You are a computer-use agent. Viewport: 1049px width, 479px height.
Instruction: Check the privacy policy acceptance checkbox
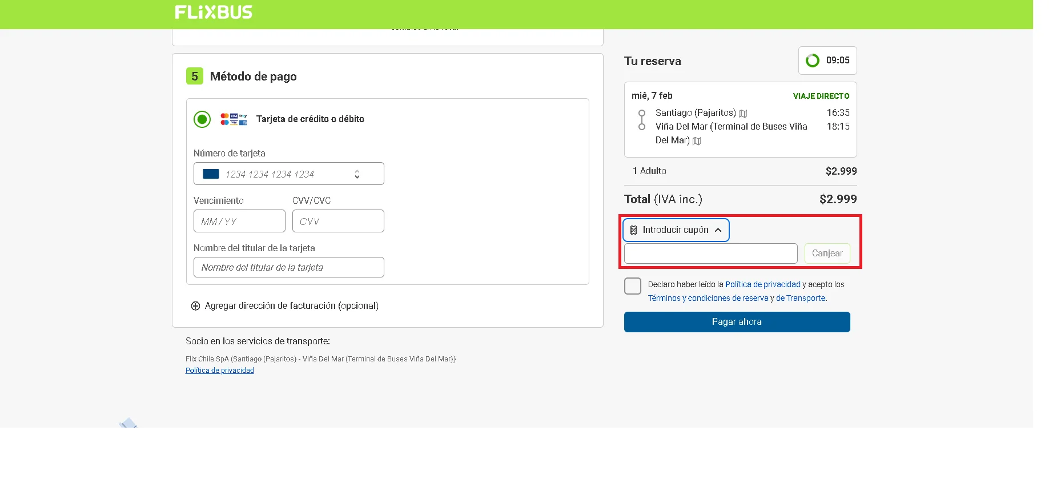click(x=633, y=286)
